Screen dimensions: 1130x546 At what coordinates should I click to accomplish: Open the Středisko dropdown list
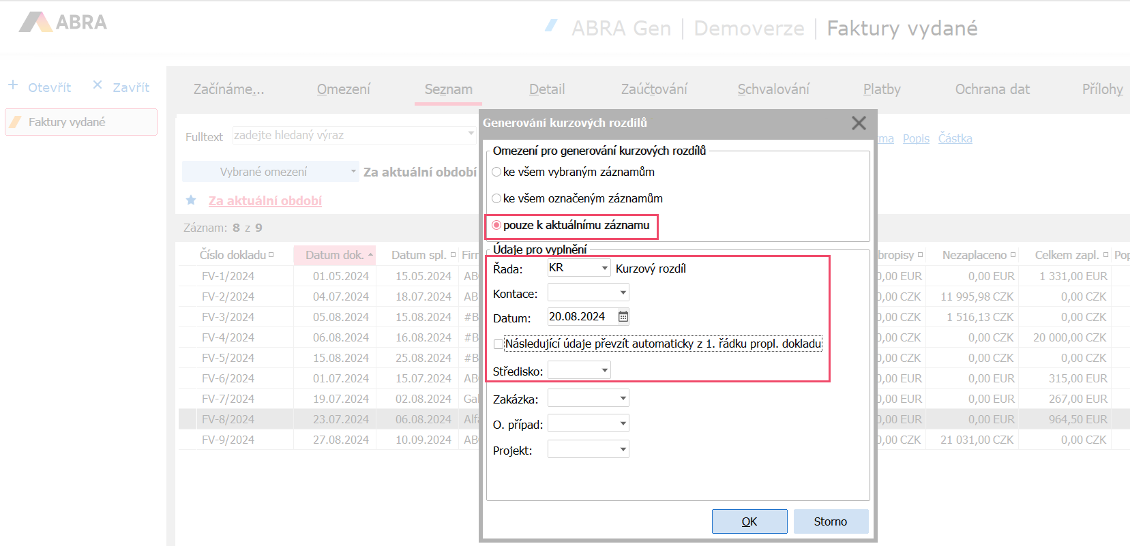point(604,371)
